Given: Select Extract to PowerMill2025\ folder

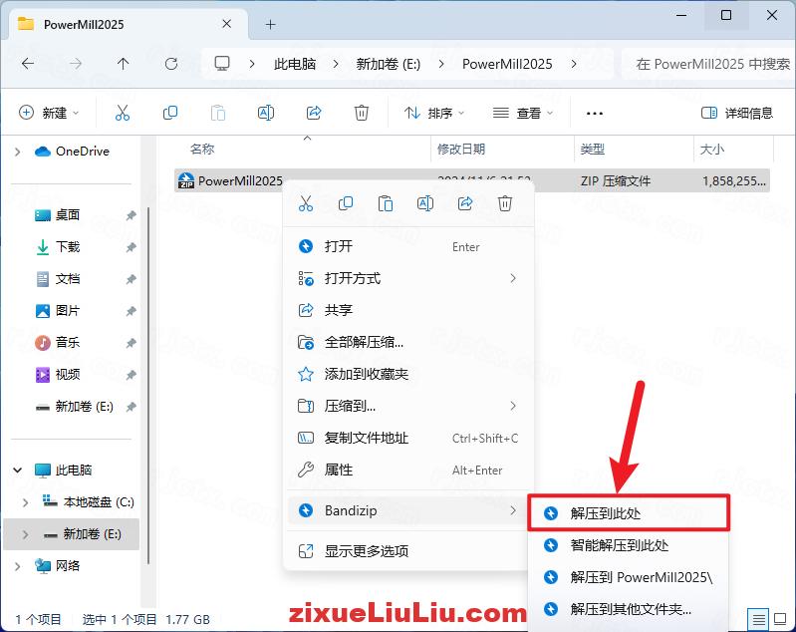Looking at the screenshot, I should [629, 577].
